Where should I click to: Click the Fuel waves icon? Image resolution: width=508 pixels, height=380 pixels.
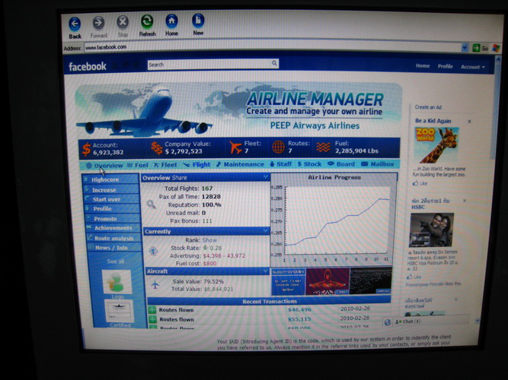[324, 147]
